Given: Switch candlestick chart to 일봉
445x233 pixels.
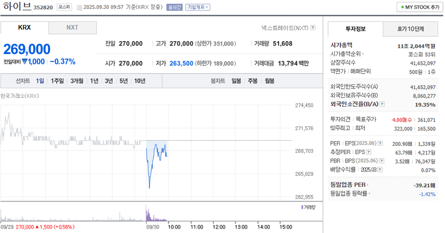Looking at the screenshot, I should coord(236,81).
